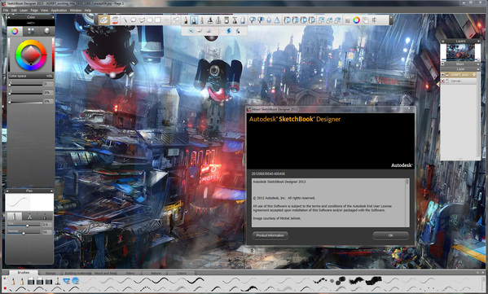Collapse the Pen panel using title arrow

pyautogui.click(x=7, y=191)
